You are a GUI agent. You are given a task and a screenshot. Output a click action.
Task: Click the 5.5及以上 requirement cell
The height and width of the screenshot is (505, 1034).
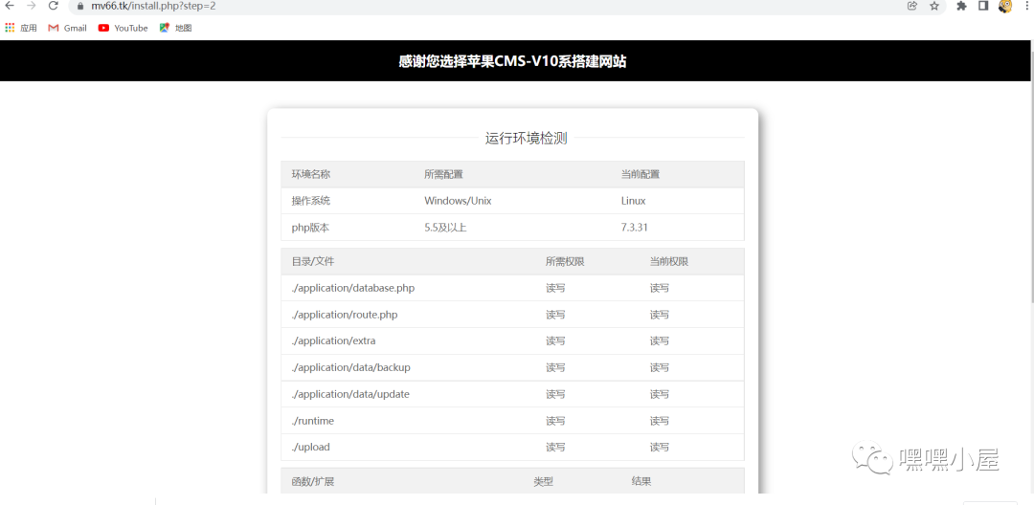click(x=446, y=228)
